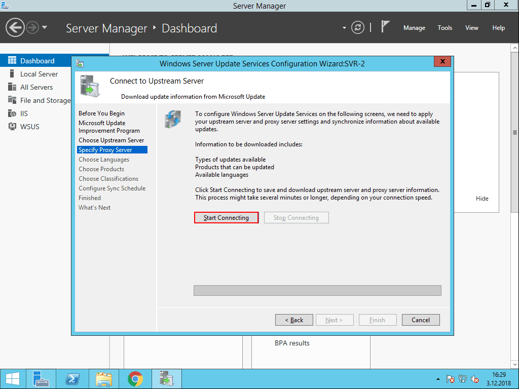Viewport: 519px width, 389px height.
Task: Cancel the WSUS configuration wizard
Action: (x=421, y=320)
